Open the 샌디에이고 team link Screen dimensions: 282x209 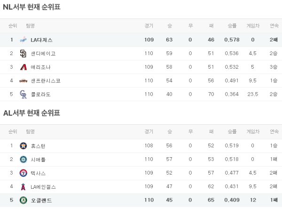click(43, 54)
